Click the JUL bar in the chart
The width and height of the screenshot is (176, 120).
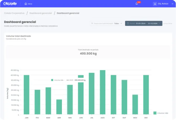[x=92, y=93]
